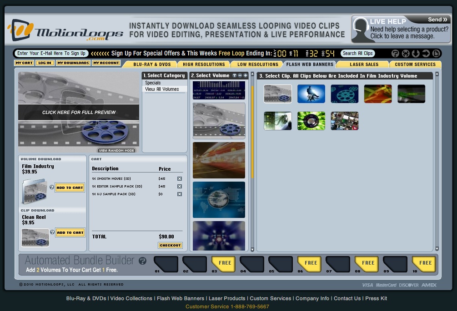The image size is (457, 311).
Task: Click the right-arrow icon in top bar
Action: 426,54
